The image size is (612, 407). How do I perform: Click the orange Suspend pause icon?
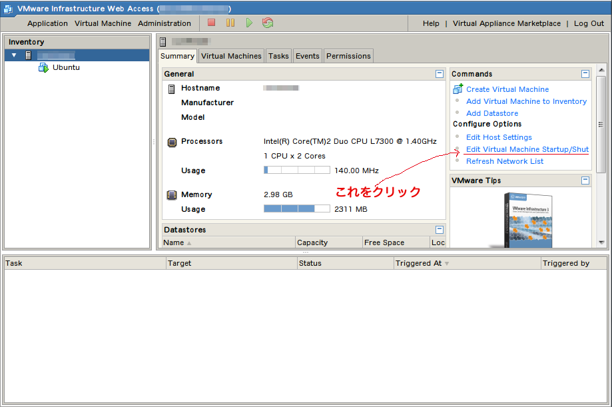point(230,23)
